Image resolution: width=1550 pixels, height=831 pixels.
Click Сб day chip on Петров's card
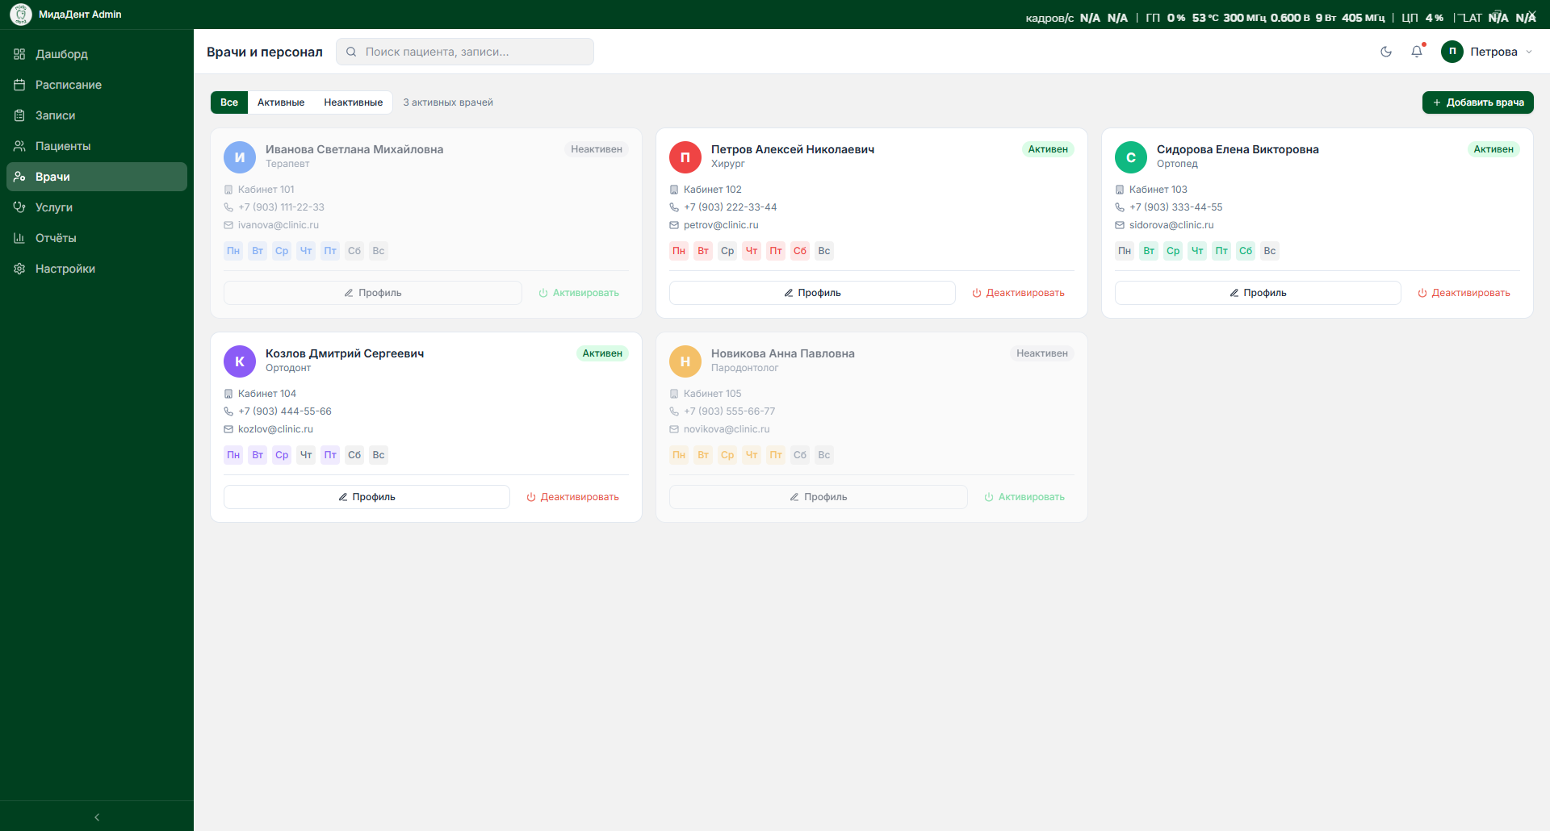800,251
